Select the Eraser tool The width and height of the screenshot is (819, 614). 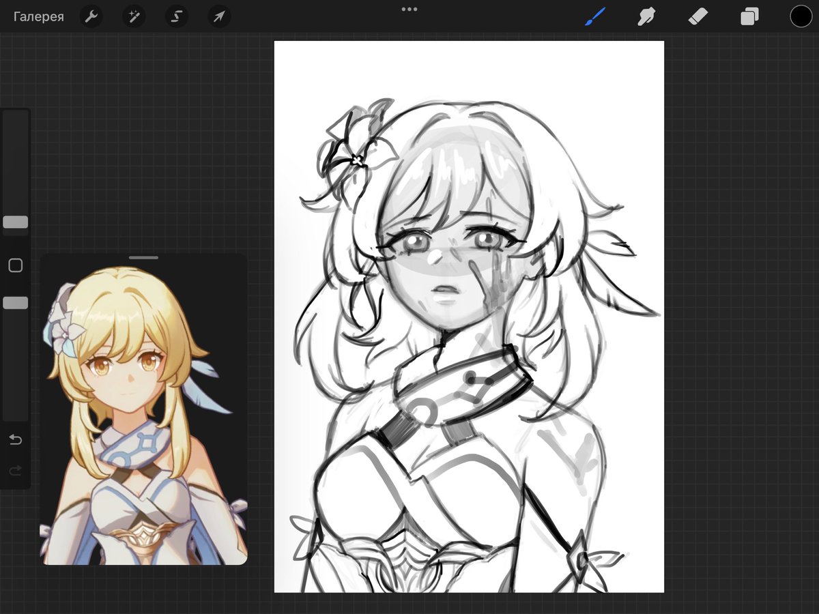(698, 16)
